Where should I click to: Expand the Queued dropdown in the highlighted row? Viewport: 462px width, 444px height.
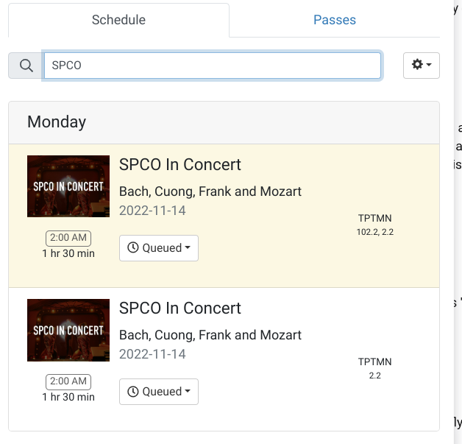click(x=159, y=248)
